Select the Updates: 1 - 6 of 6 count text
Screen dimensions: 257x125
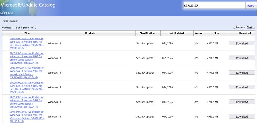point(19,28)
